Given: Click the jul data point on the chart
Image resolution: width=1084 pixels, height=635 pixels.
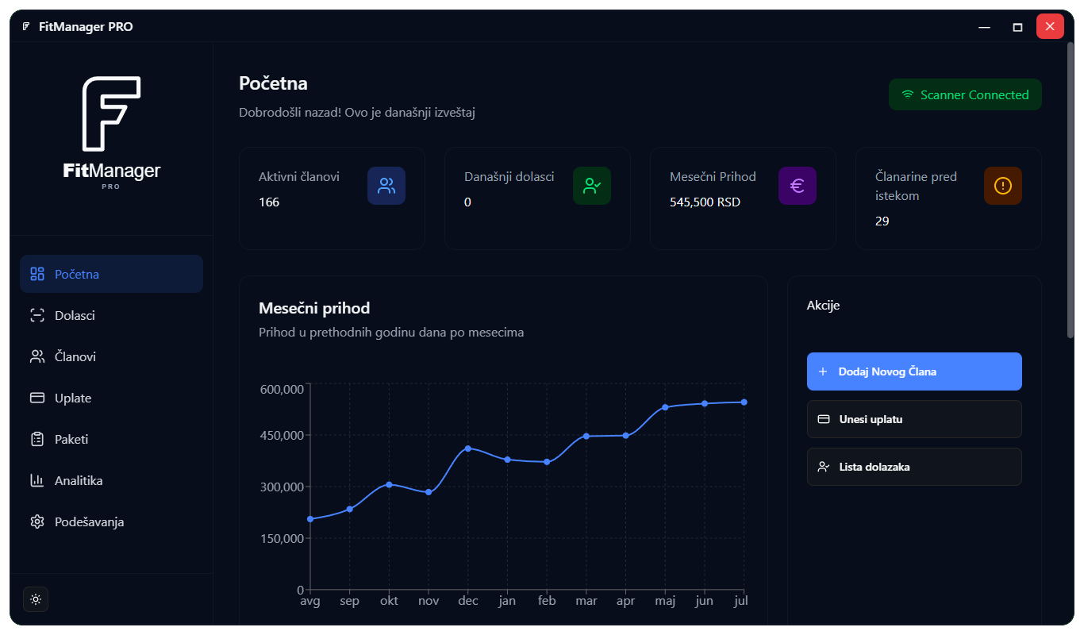Looking at the screenshot, I should [744, 402].
